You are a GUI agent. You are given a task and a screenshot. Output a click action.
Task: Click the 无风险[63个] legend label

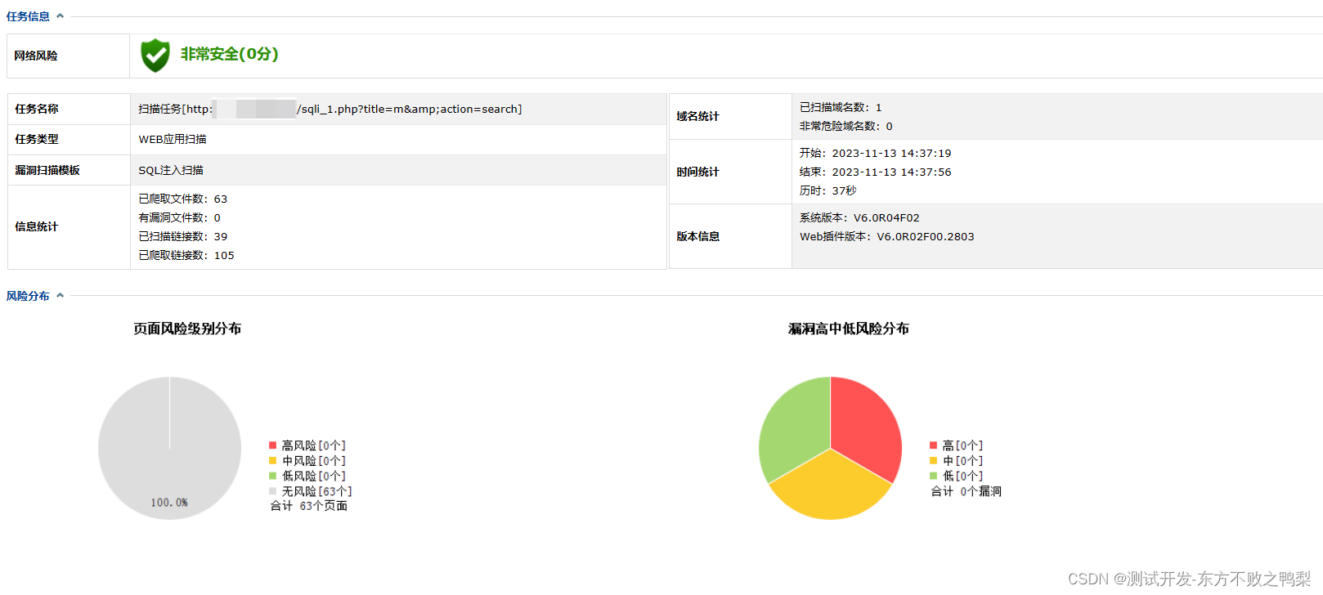coord(317,491)
